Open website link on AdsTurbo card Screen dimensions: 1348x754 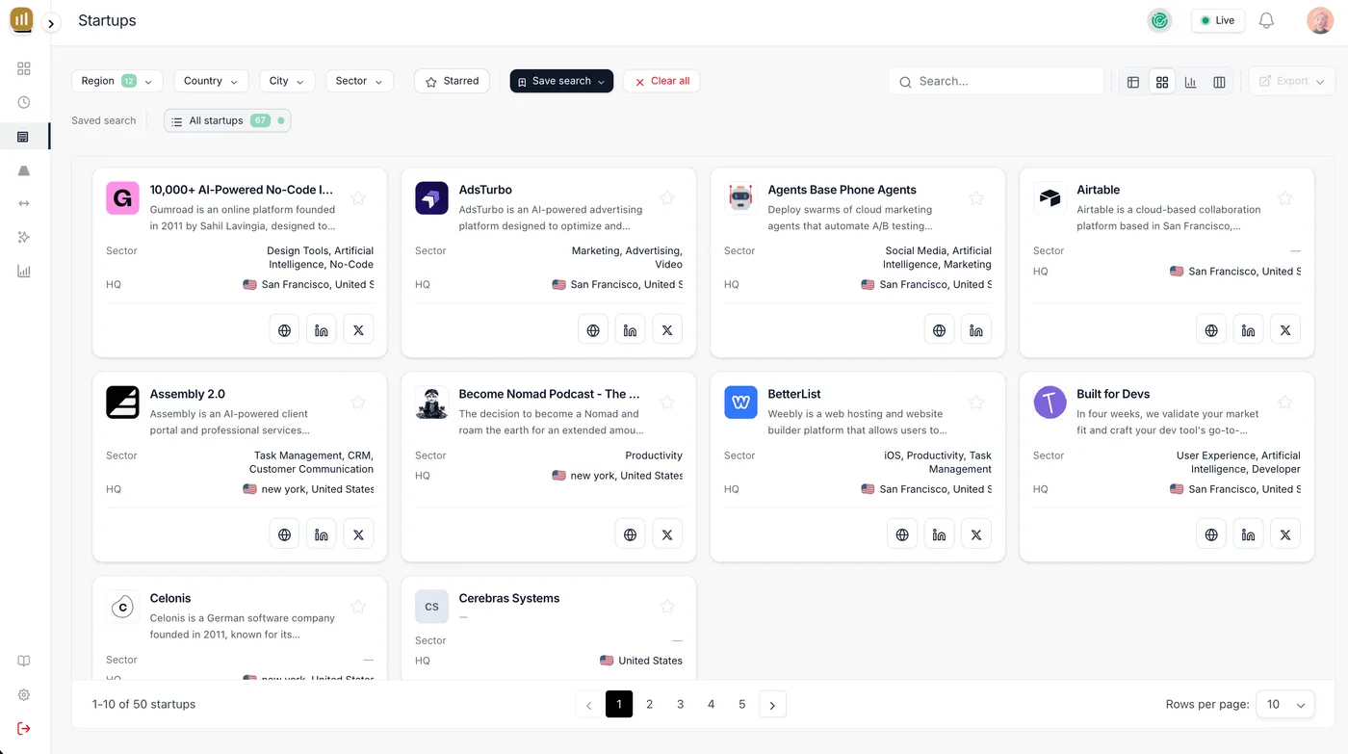[x=593, y=329]
